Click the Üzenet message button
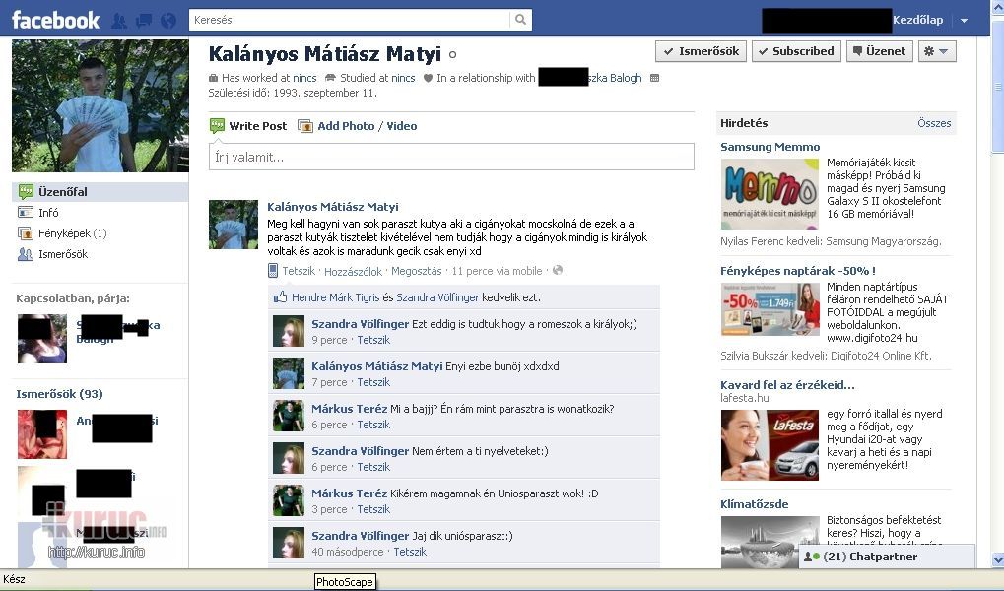Viewport: 1004px width, 591px height. [879, 51]
